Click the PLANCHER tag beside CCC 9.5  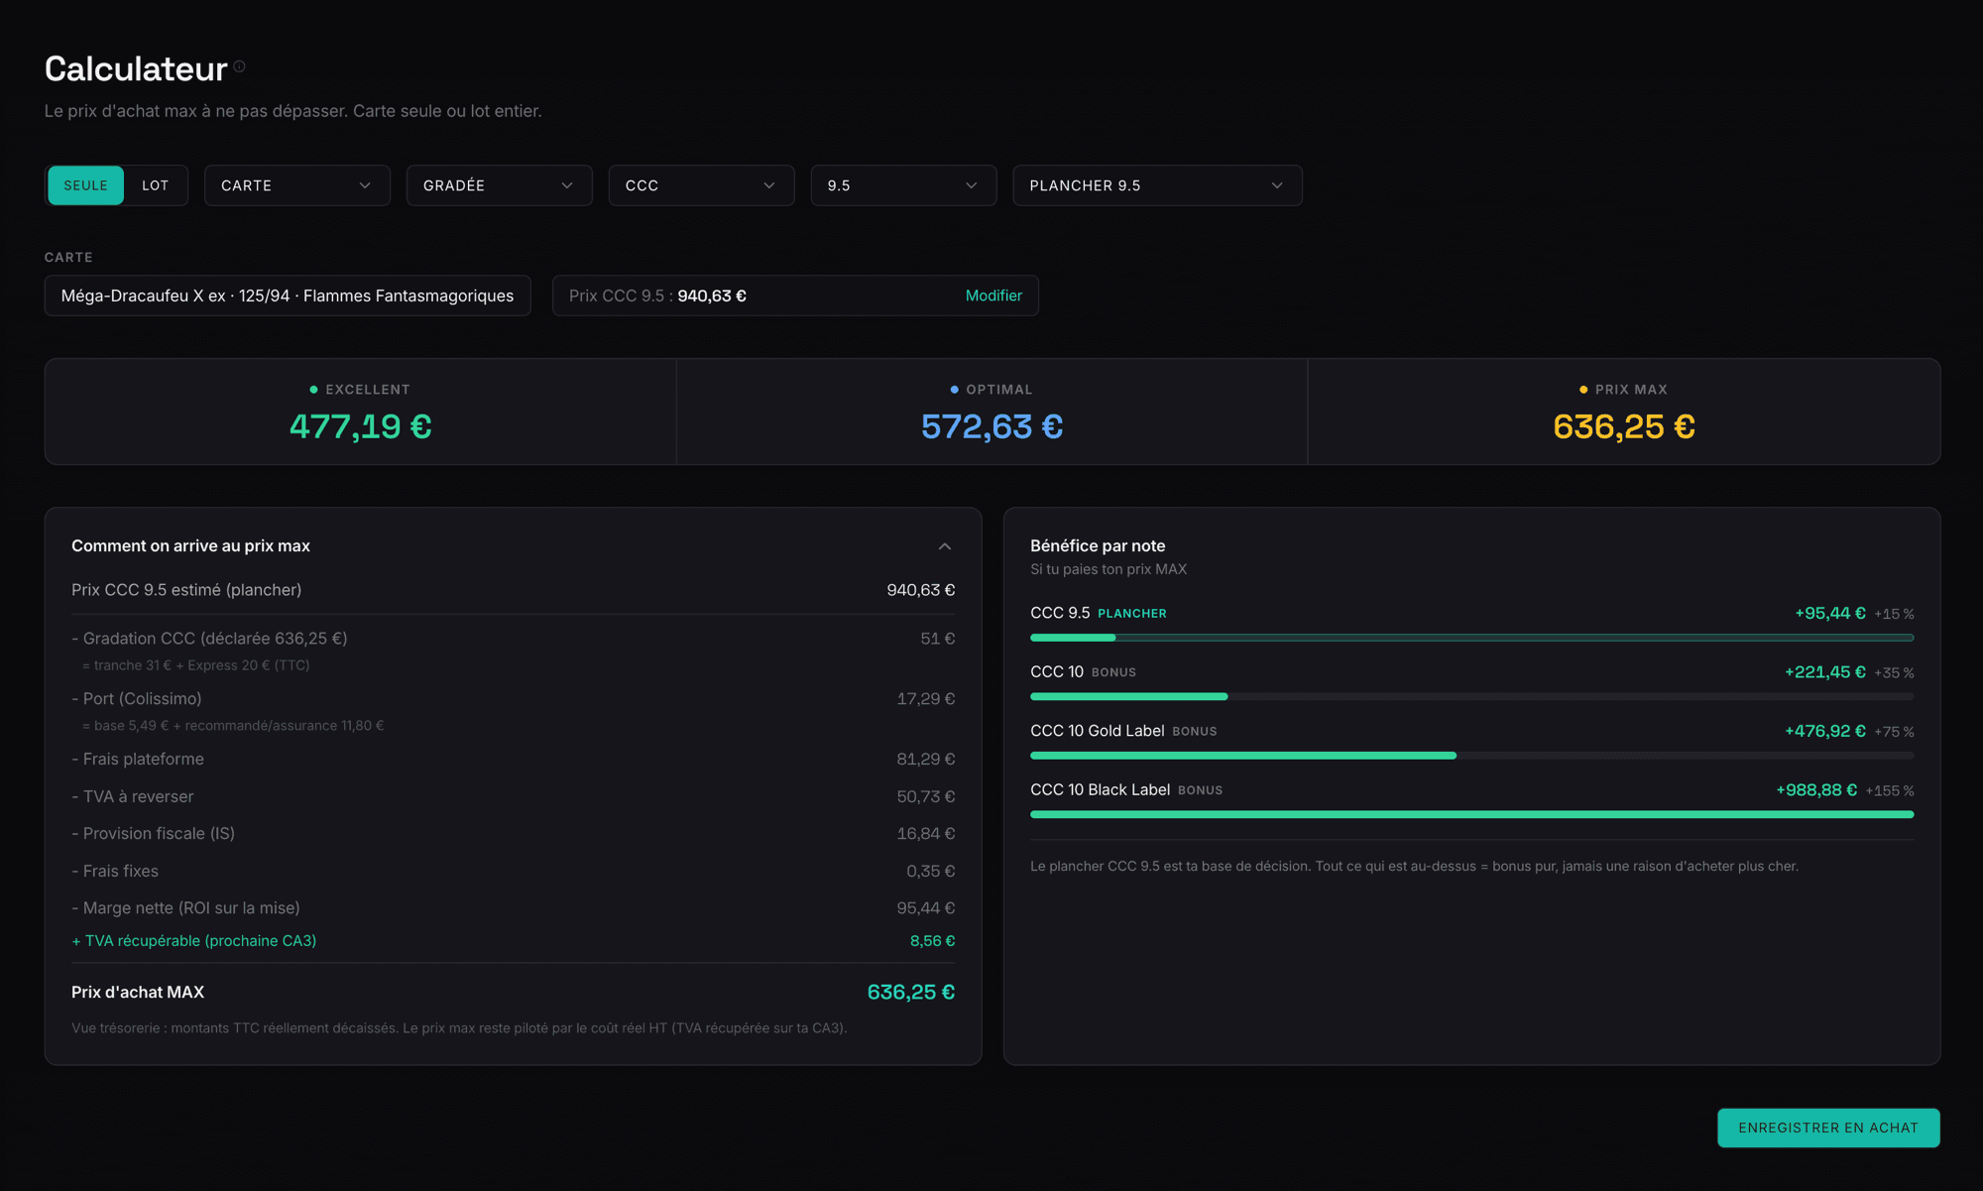point(1132,614)
